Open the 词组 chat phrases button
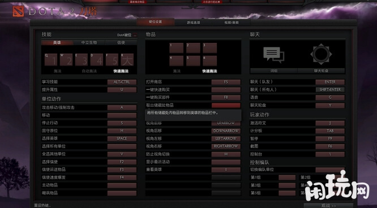This screenshot has height=208, width=377. point(274,71)
